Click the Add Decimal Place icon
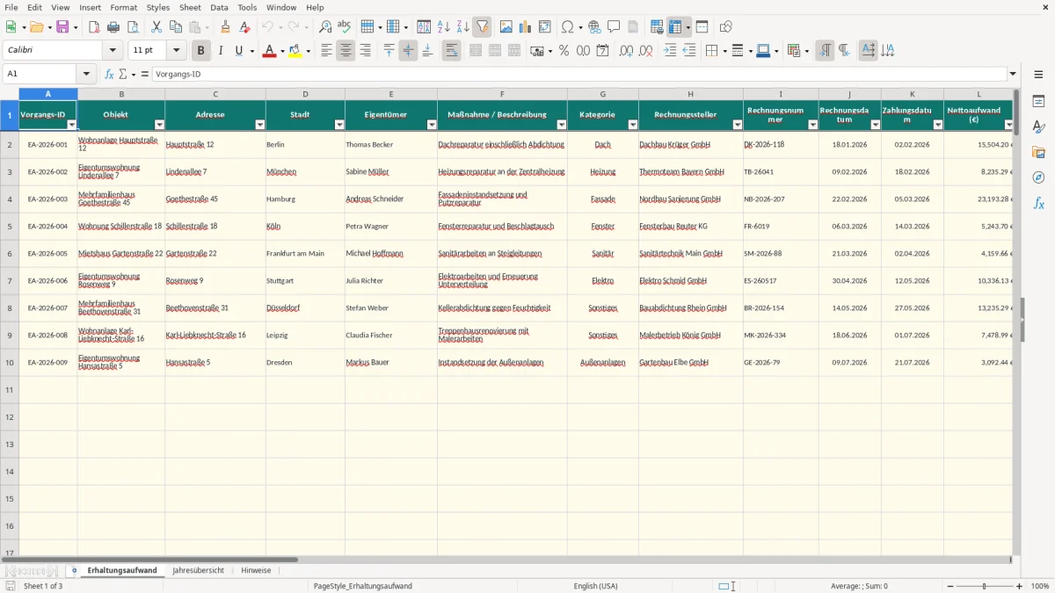 pos(627,51)
